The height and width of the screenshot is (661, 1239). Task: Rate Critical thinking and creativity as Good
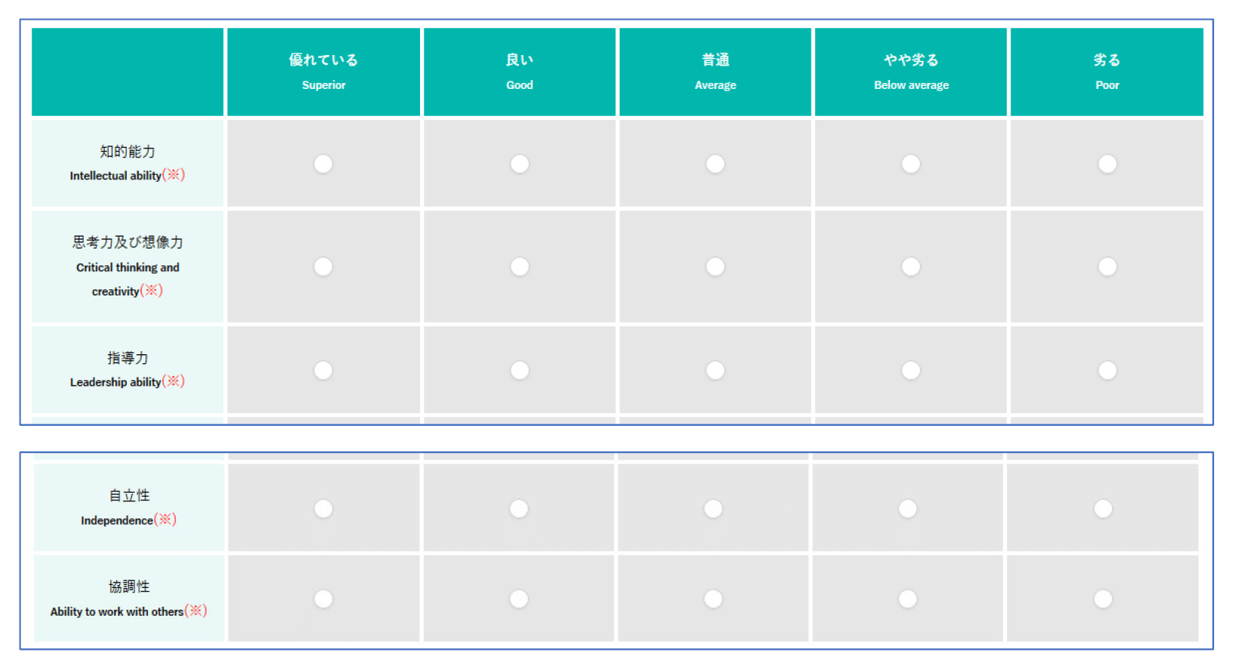[x=519, y=267]
